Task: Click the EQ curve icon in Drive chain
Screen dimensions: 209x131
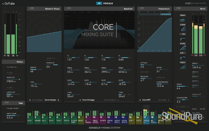Action: 182,39
